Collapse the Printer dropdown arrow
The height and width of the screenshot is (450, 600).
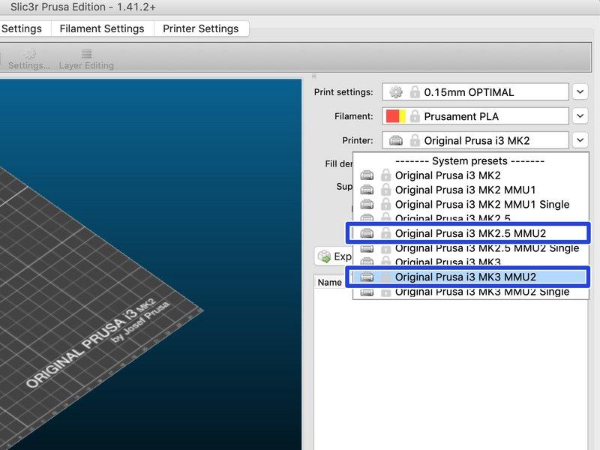(580, 140)
